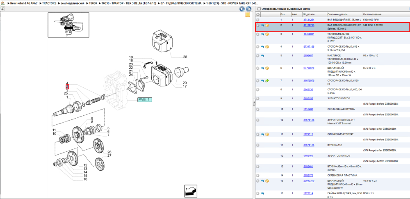Viewport: 410px width, 199px height.
Task: Click the pin icon at diagram top-left
Action: pos(2,9)
